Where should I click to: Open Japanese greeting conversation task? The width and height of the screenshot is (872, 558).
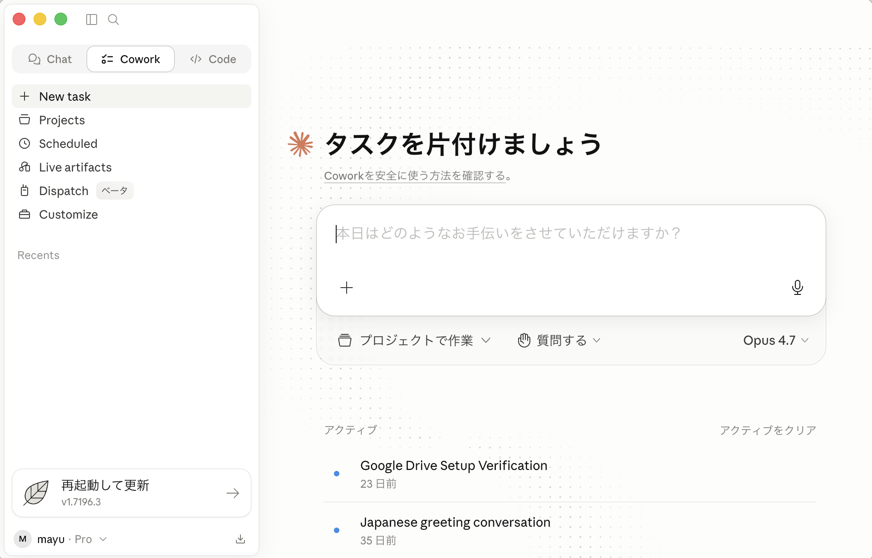(x=570, y=530)
